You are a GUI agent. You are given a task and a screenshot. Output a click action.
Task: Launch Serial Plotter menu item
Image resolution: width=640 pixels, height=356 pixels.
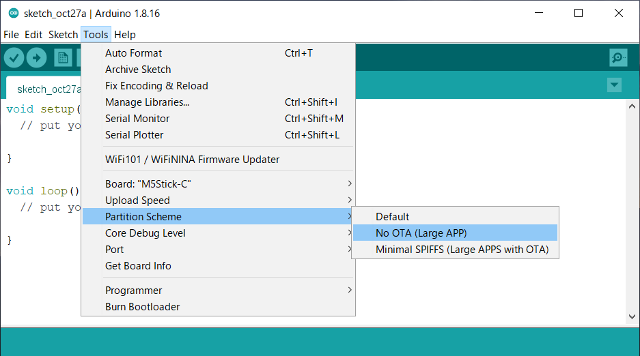pyautogui.click(x=219, y=135)
